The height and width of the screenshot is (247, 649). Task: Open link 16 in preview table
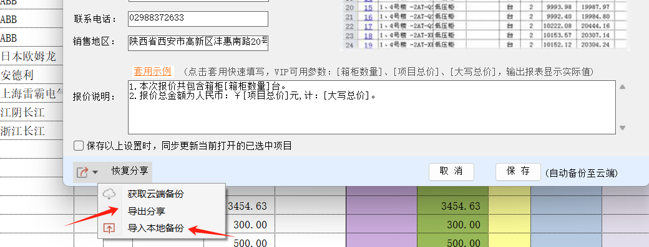(x=368, y=17)
